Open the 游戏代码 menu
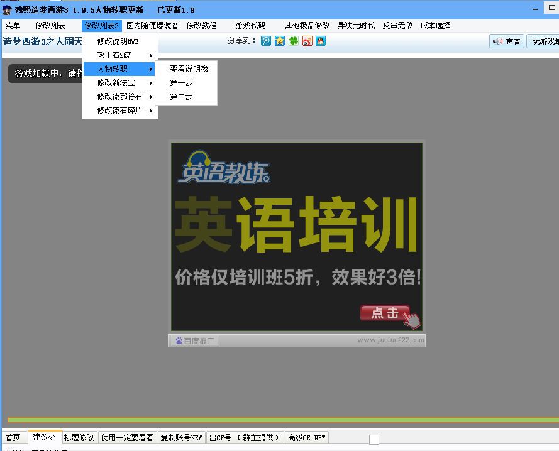This screenshot has height=451, width=559. point(250,26)
